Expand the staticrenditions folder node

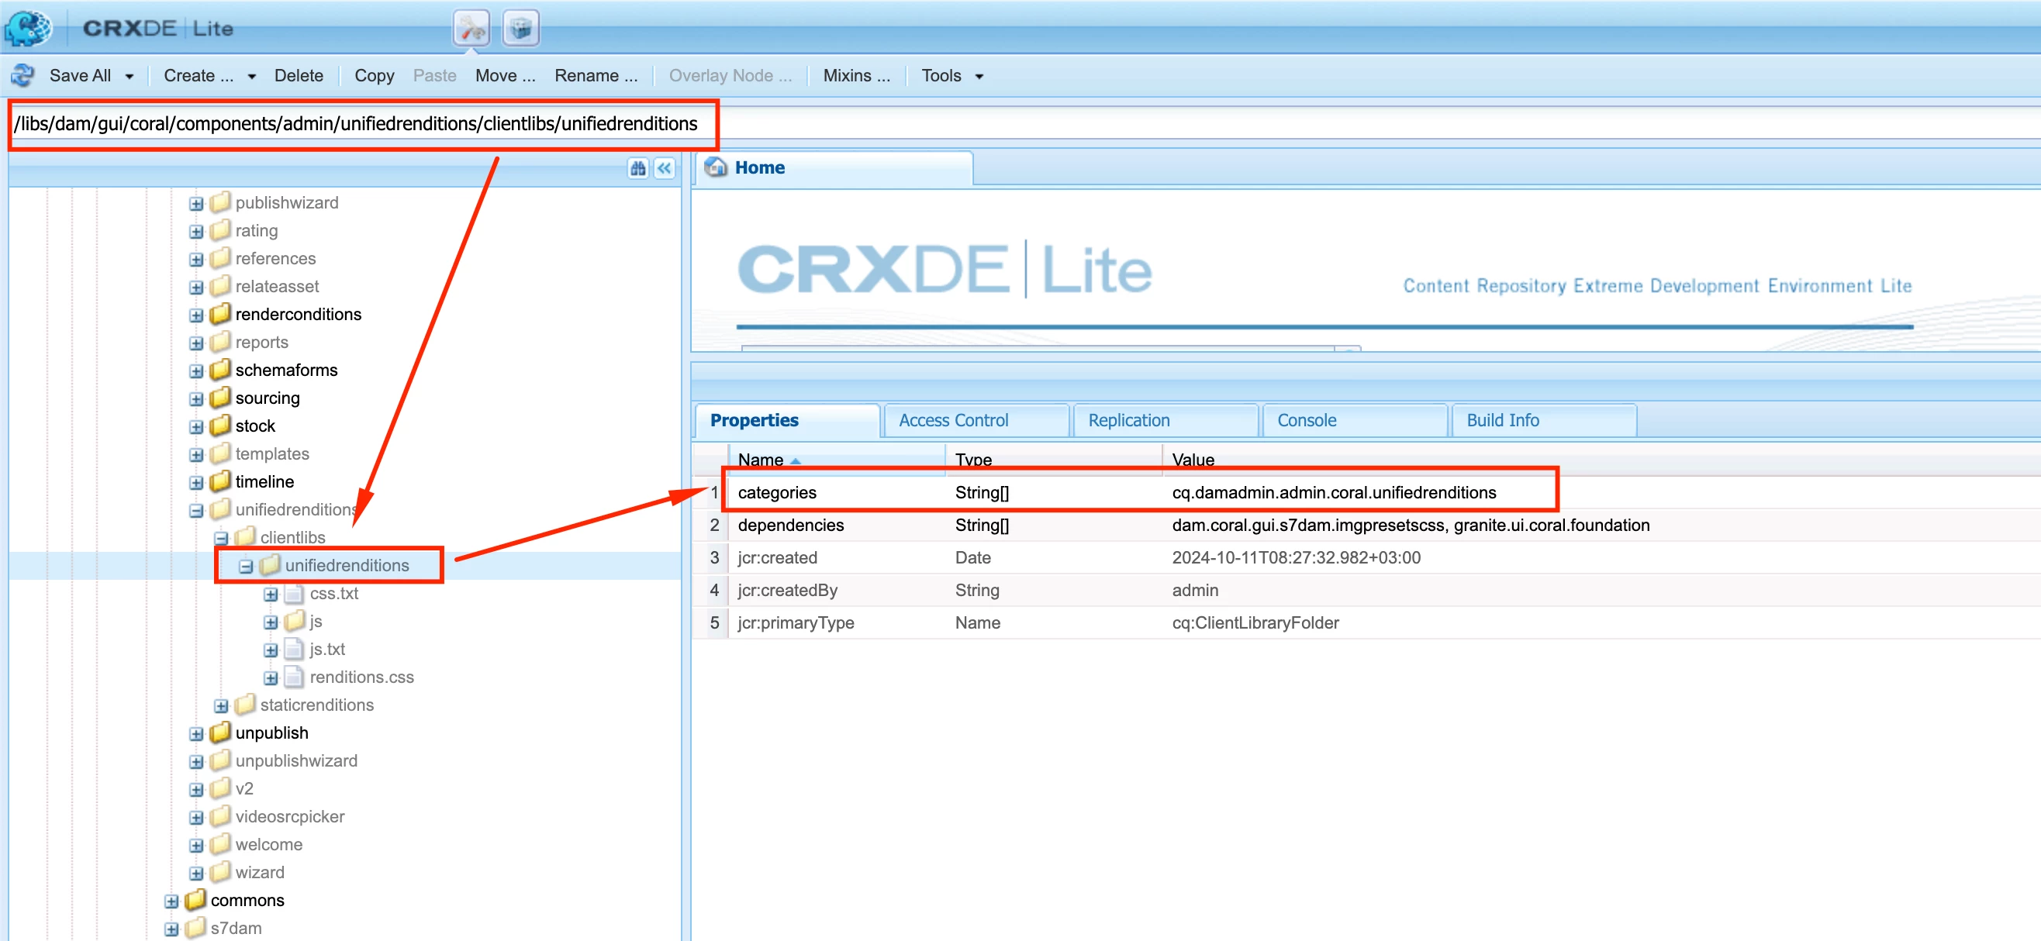pyautogui.click(x=221, y=705)
